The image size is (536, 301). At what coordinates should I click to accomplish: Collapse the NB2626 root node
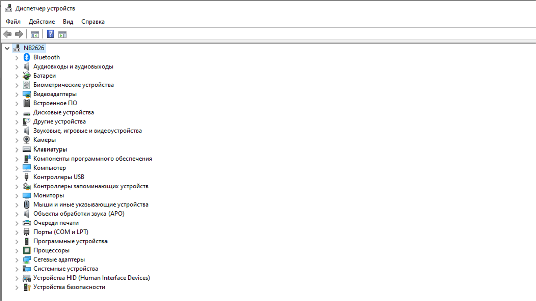(7, 48)
